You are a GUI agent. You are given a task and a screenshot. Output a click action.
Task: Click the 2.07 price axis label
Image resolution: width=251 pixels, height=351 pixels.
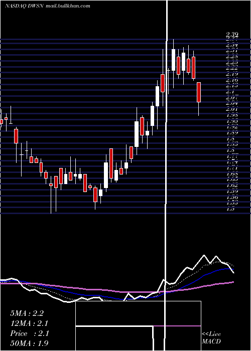[x=232, y=98]
